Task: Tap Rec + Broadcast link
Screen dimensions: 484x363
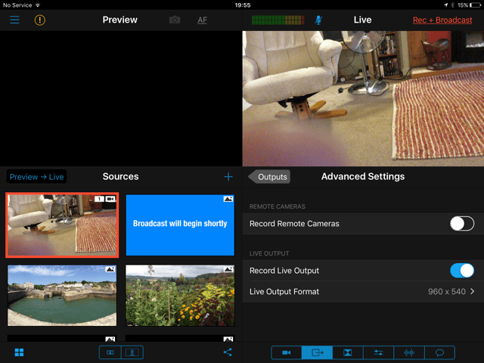Action: [442, 20]
